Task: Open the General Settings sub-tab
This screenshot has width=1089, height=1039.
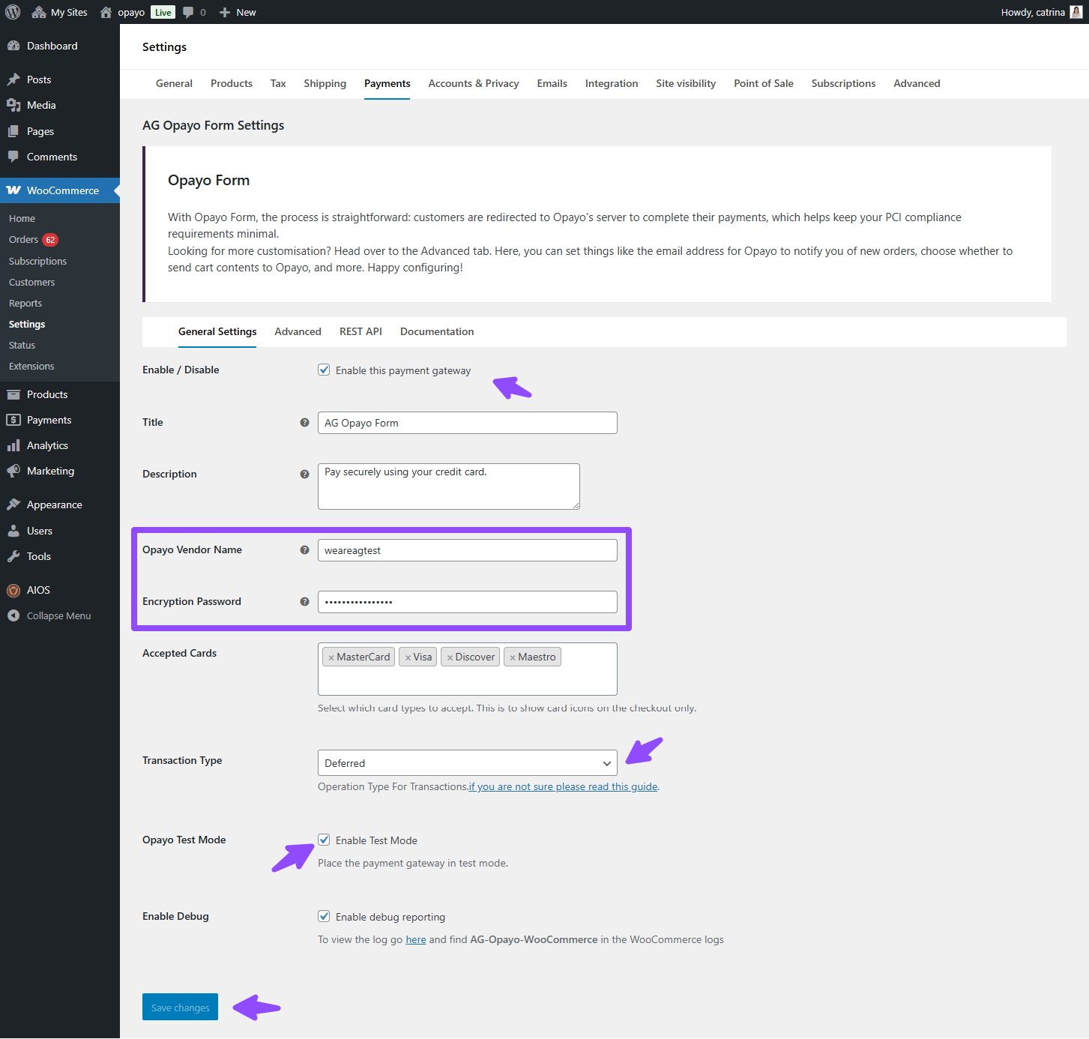Action: [x=217, y=331]
